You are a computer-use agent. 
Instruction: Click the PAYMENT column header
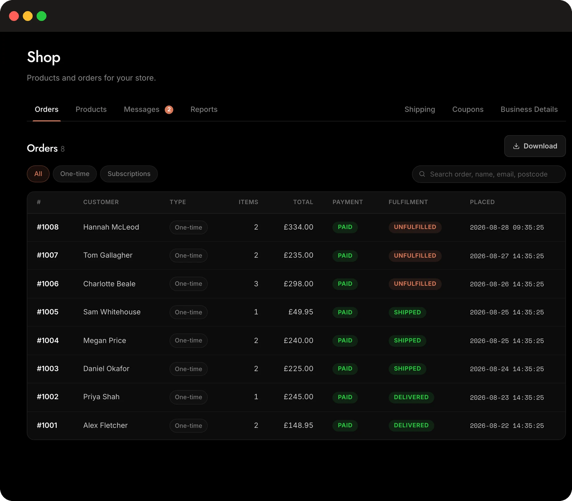click(x=347, y=202)
